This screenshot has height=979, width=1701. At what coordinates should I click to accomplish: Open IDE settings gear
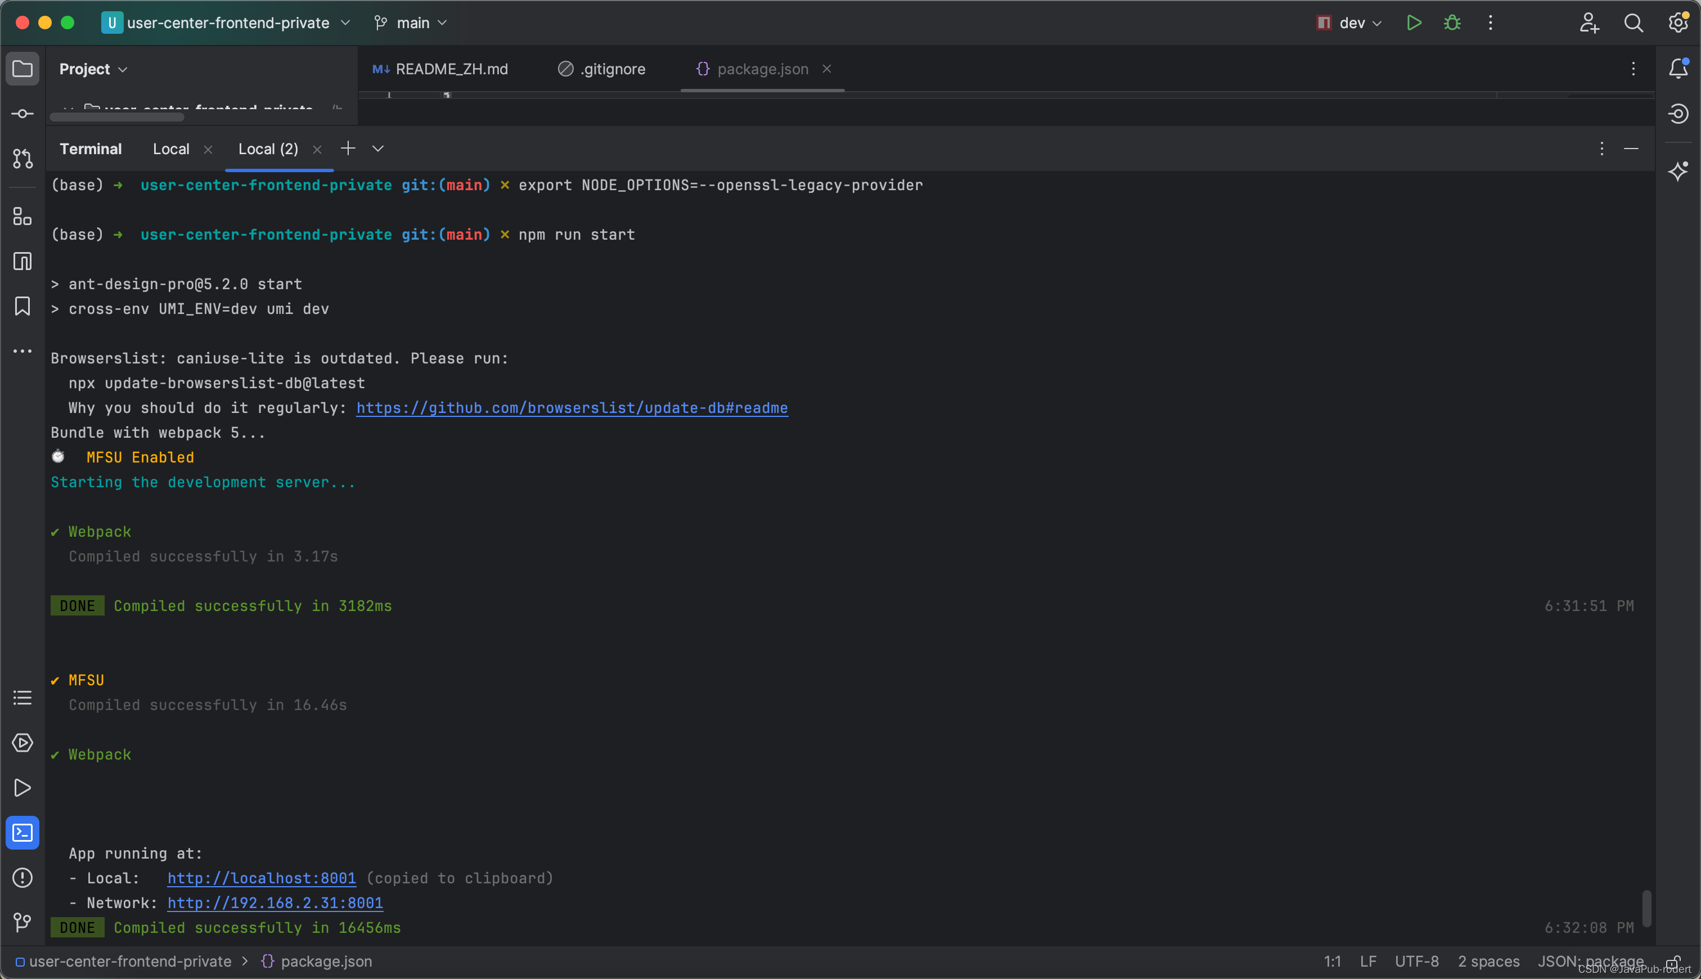tap(1678, 23)
